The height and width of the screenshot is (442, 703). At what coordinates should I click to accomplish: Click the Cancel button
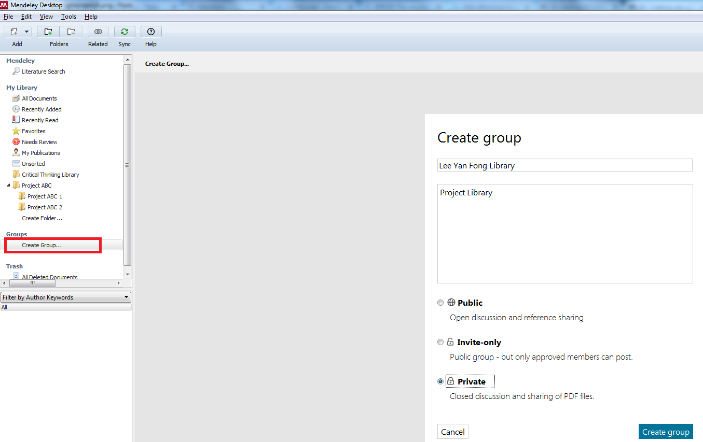click(453, 432)
